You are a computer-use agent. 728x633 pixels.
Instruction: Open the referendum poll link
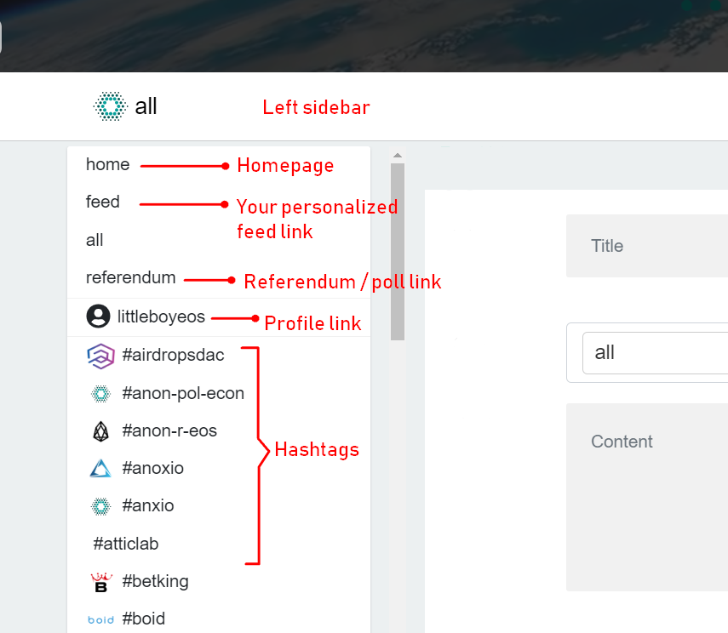pyautogui.click(x=131, y=277)
